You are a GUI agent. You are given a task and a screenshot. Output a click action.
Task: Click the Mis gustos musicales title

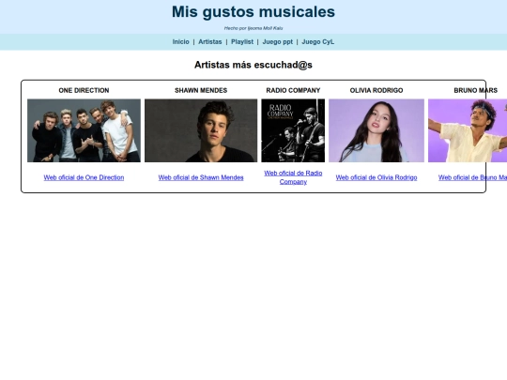(x=253, y=12)
